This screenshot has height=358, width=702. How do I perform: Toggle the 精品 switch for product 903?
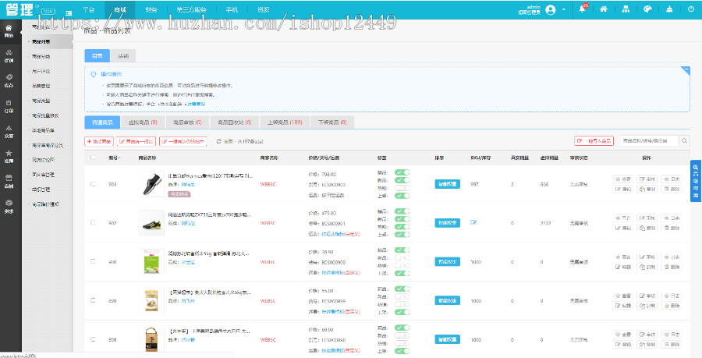click(402, 172)
